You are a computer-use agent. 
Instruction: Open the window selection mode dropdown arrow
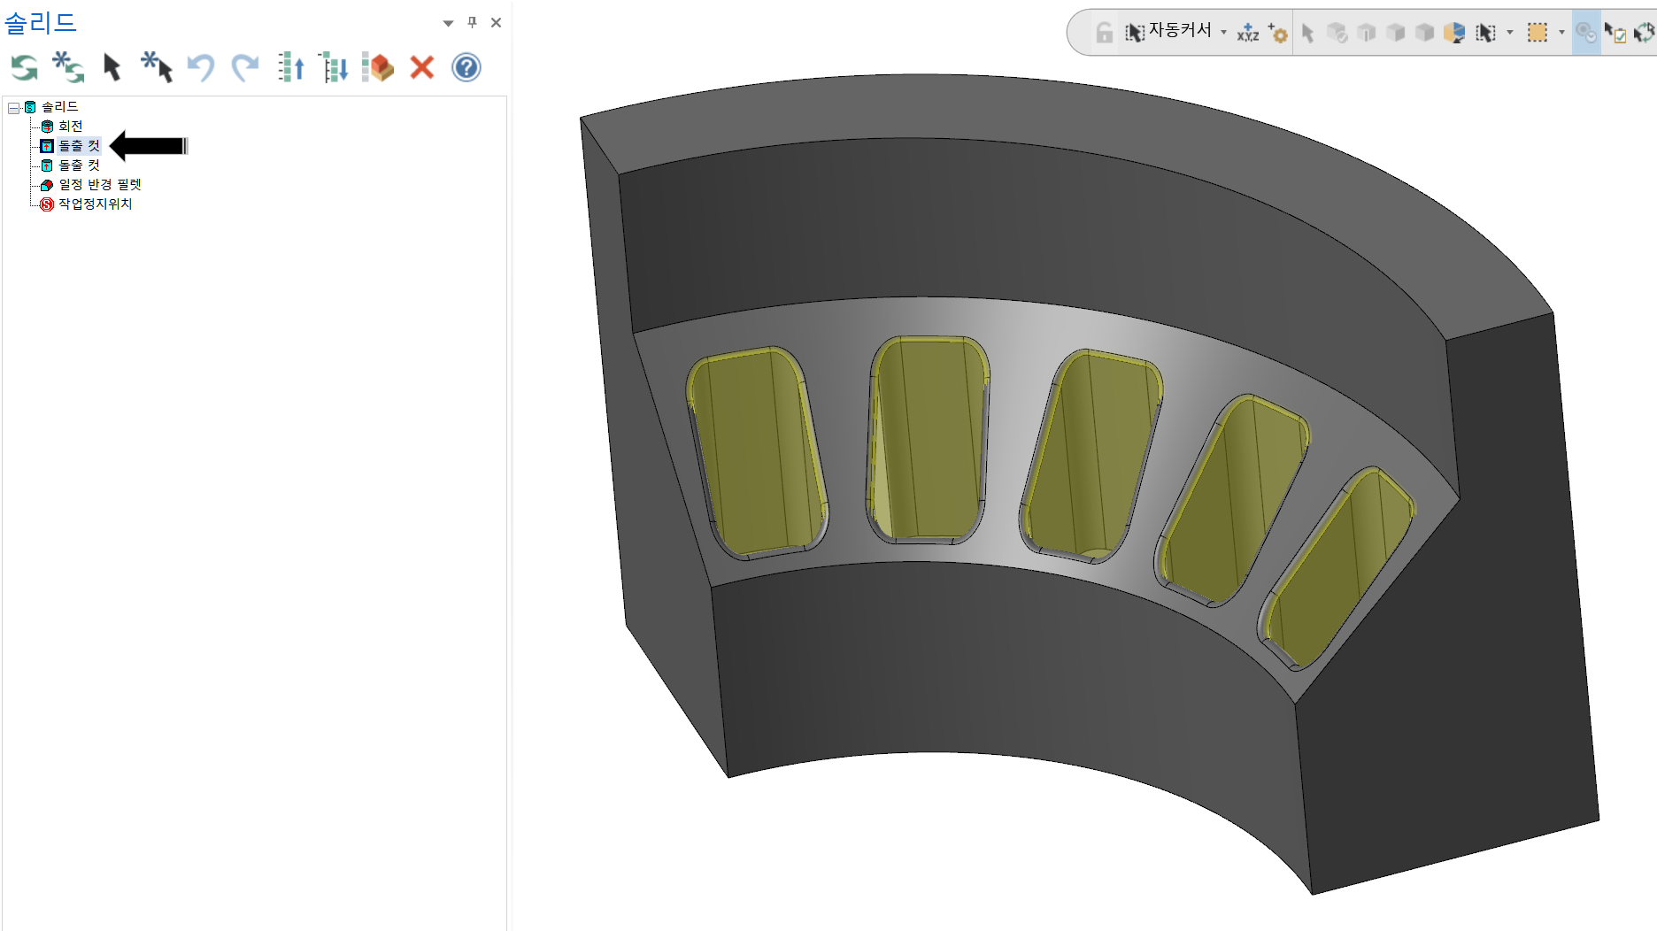pos(1561,33)
